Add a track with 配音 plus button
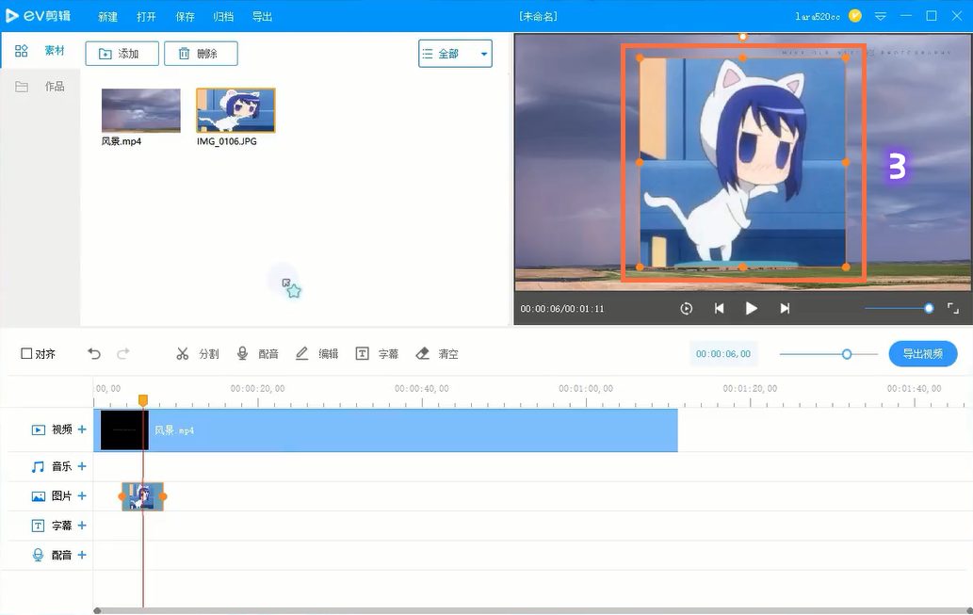 click(82, 555)
